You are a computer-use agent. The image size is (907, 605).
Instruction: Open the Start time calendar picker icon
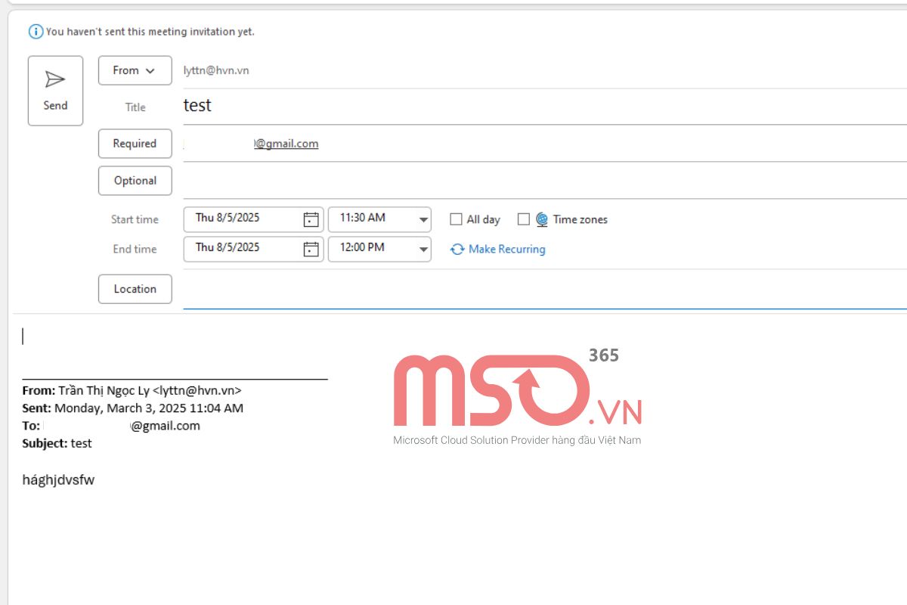point(311,219)
